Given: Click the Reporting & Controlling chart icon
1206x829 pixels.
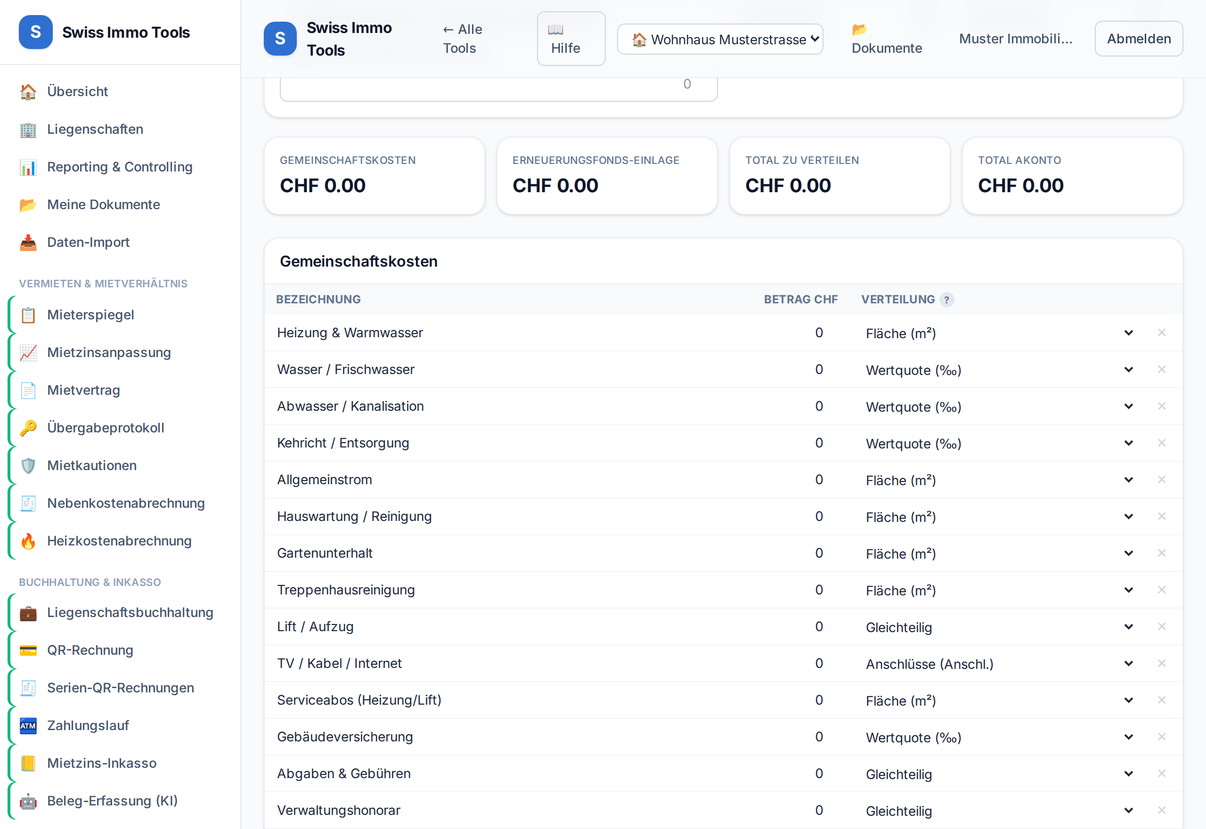Looking at the screenshot, I should 28,167.
